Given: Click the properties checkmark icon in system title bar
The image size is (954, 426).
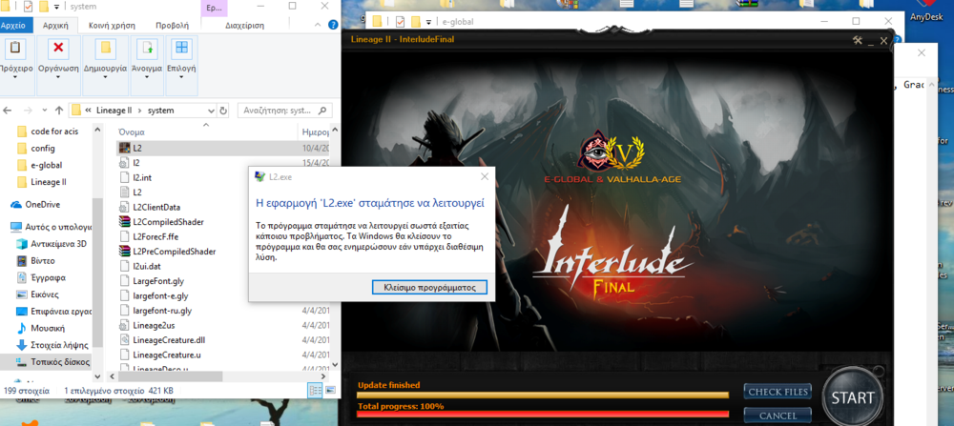Looking at the screenshot, I should coord(28,6).
